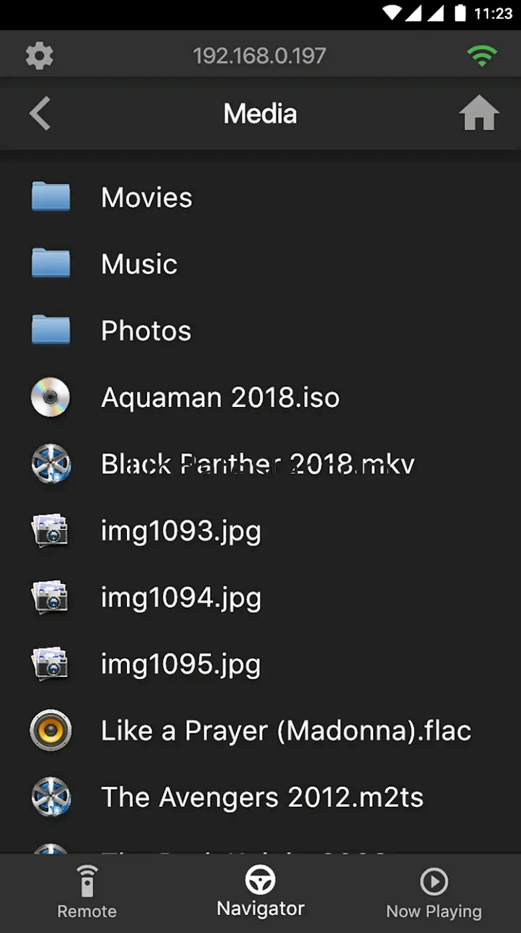Switch to the Remote tab
The height and width of the screenshot is (933, 521).
coord(87,893)
